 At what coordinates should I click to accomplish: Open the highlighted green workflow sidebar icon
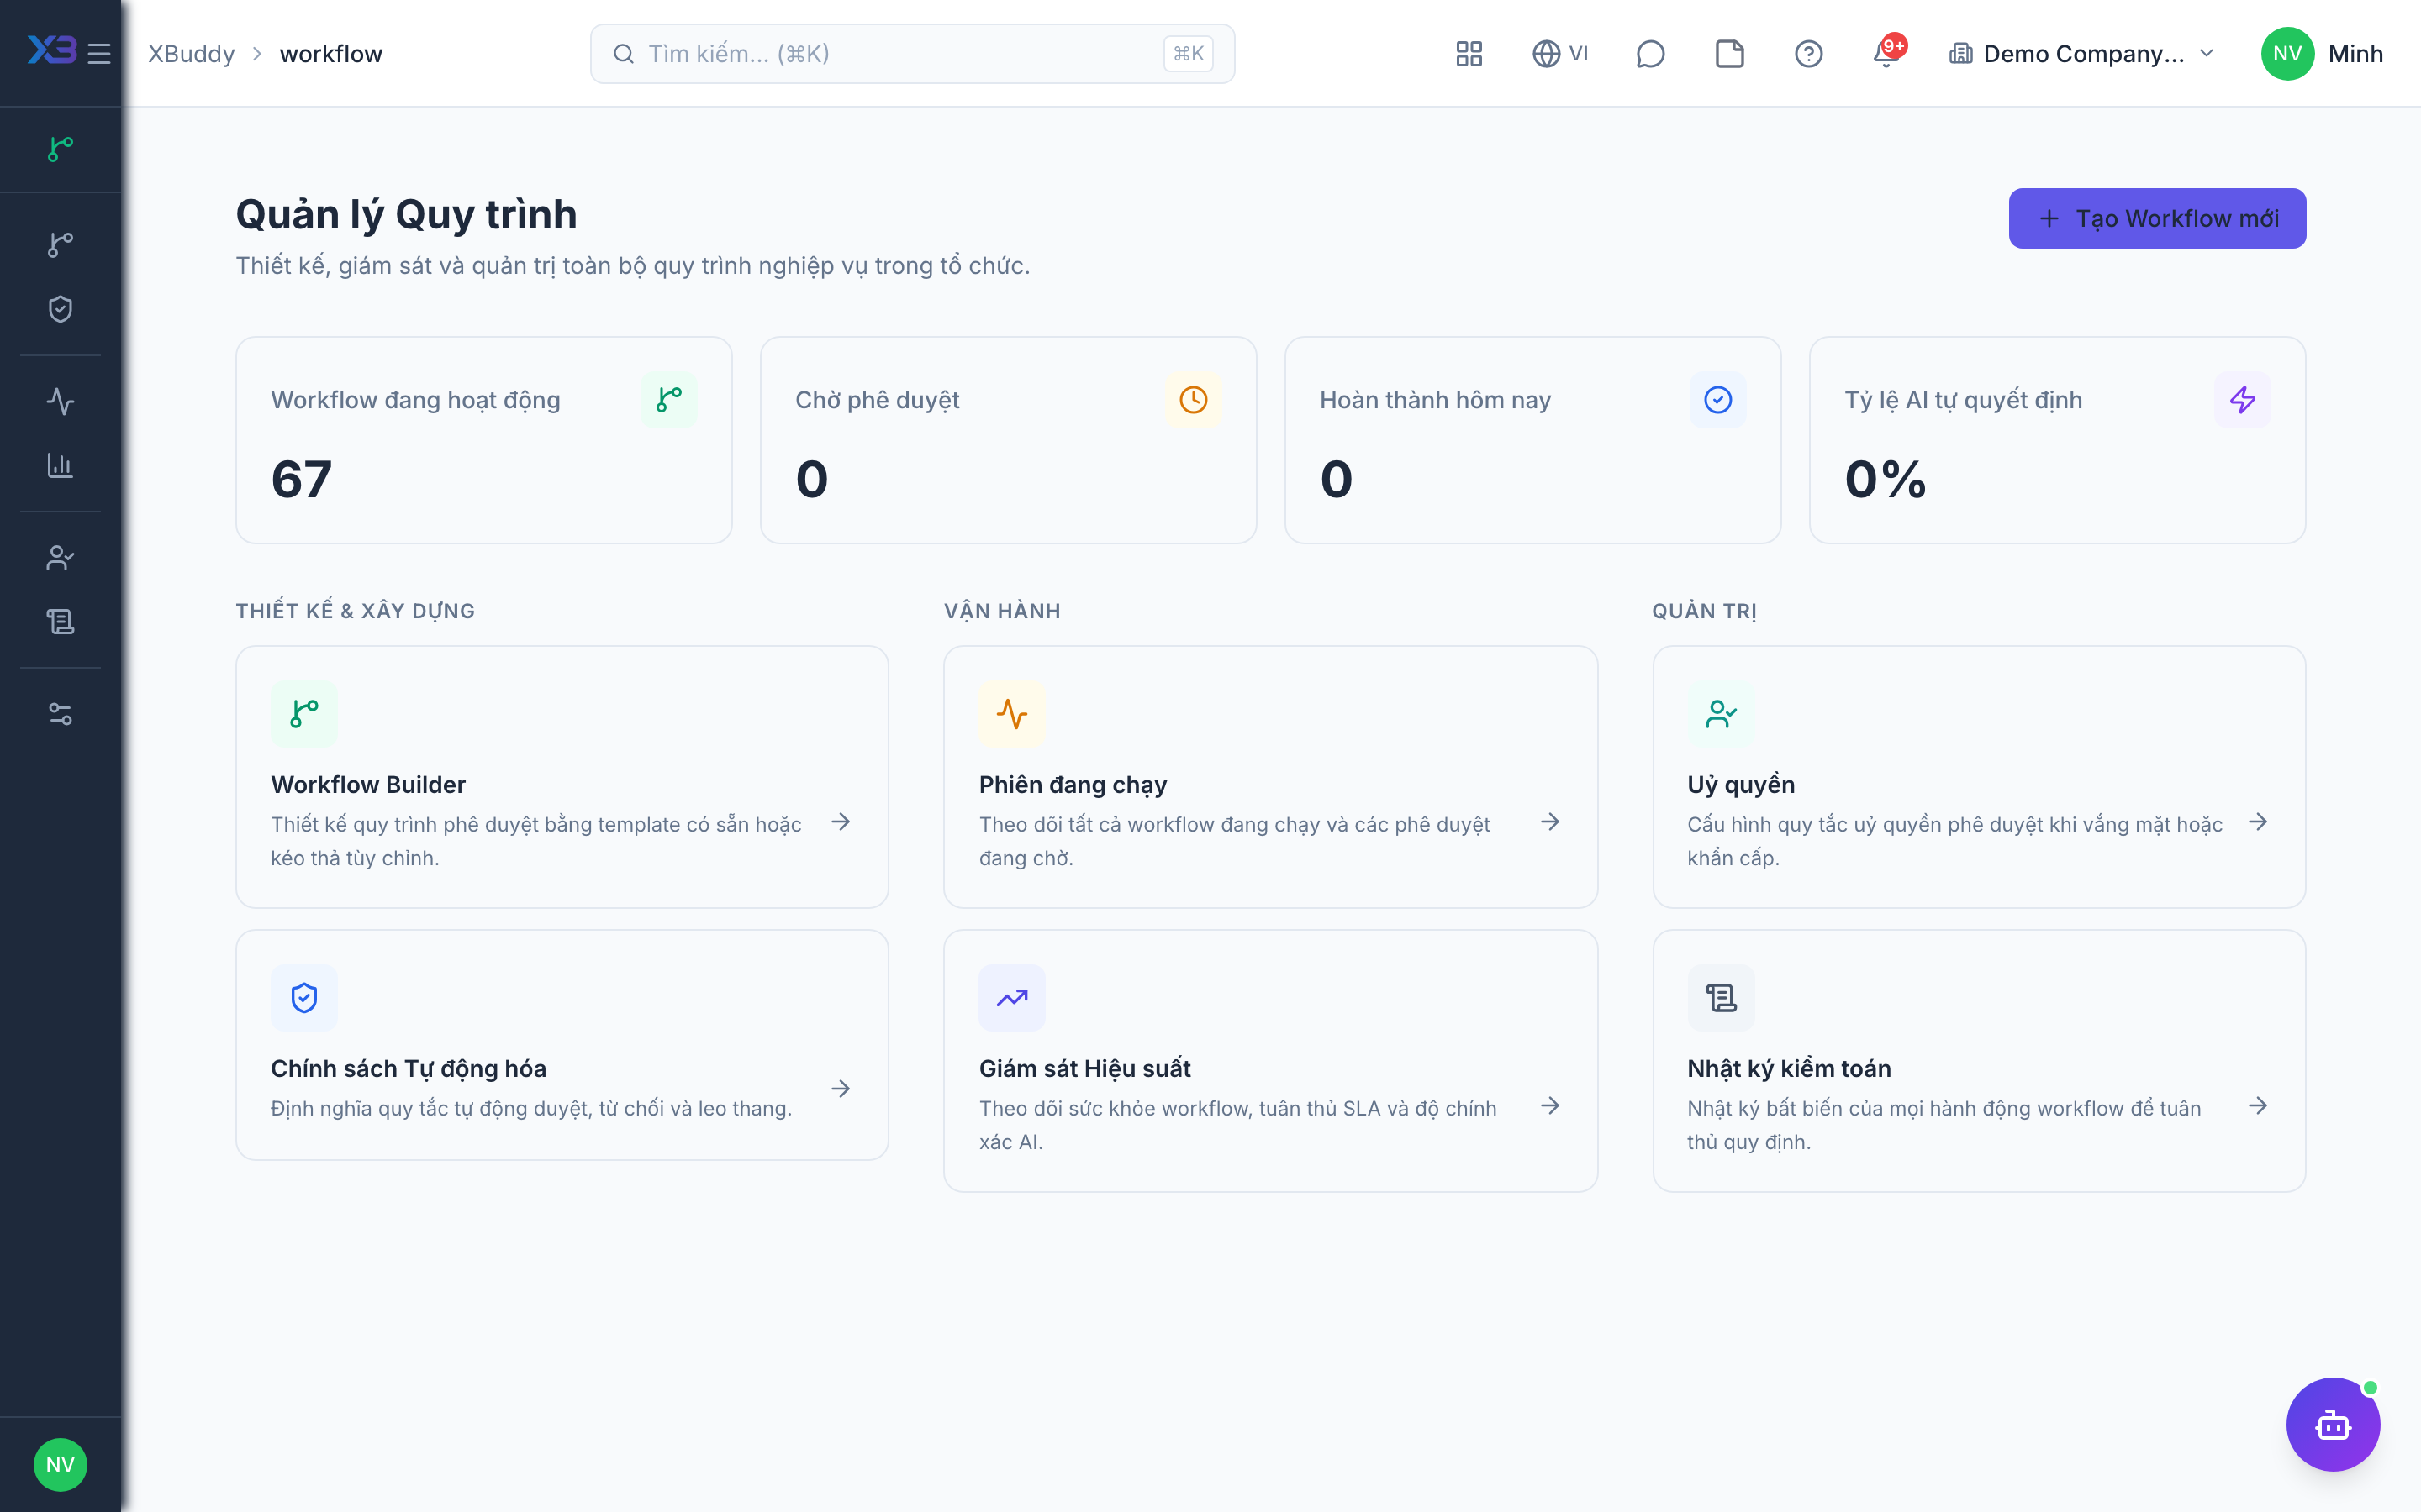60,149
